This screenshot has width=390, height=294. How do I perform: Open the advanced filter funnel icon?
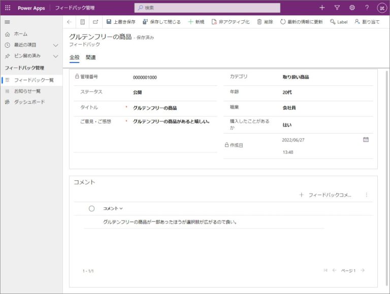pos(337,8)
